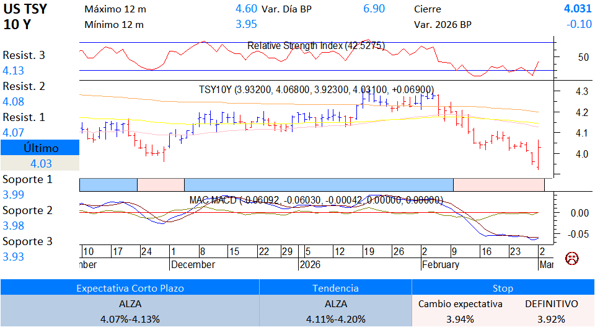Select the Resist. 3 level 4.13

14,71
